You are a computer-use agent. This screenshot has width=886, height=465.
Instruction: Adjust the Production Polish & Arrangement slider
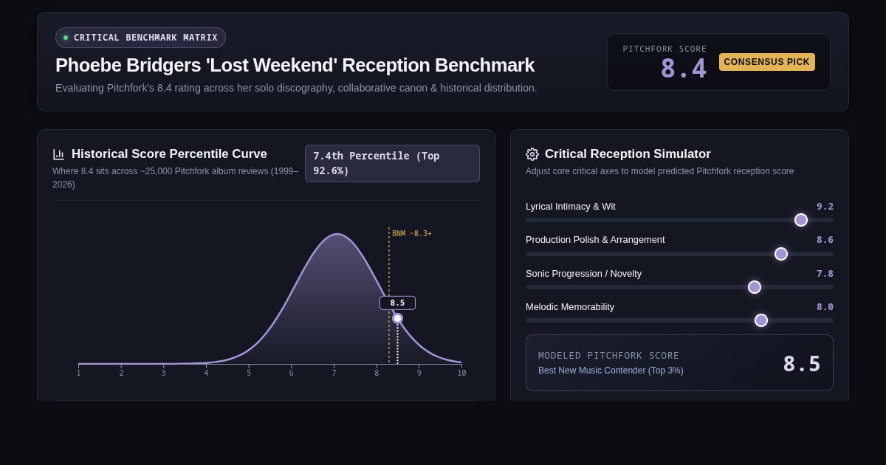click(679, 254)
